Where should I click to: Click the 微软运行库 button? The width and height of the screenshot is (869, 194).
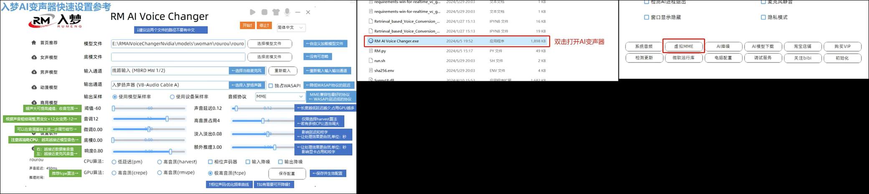pyautogui.click(x=684, y=58)
